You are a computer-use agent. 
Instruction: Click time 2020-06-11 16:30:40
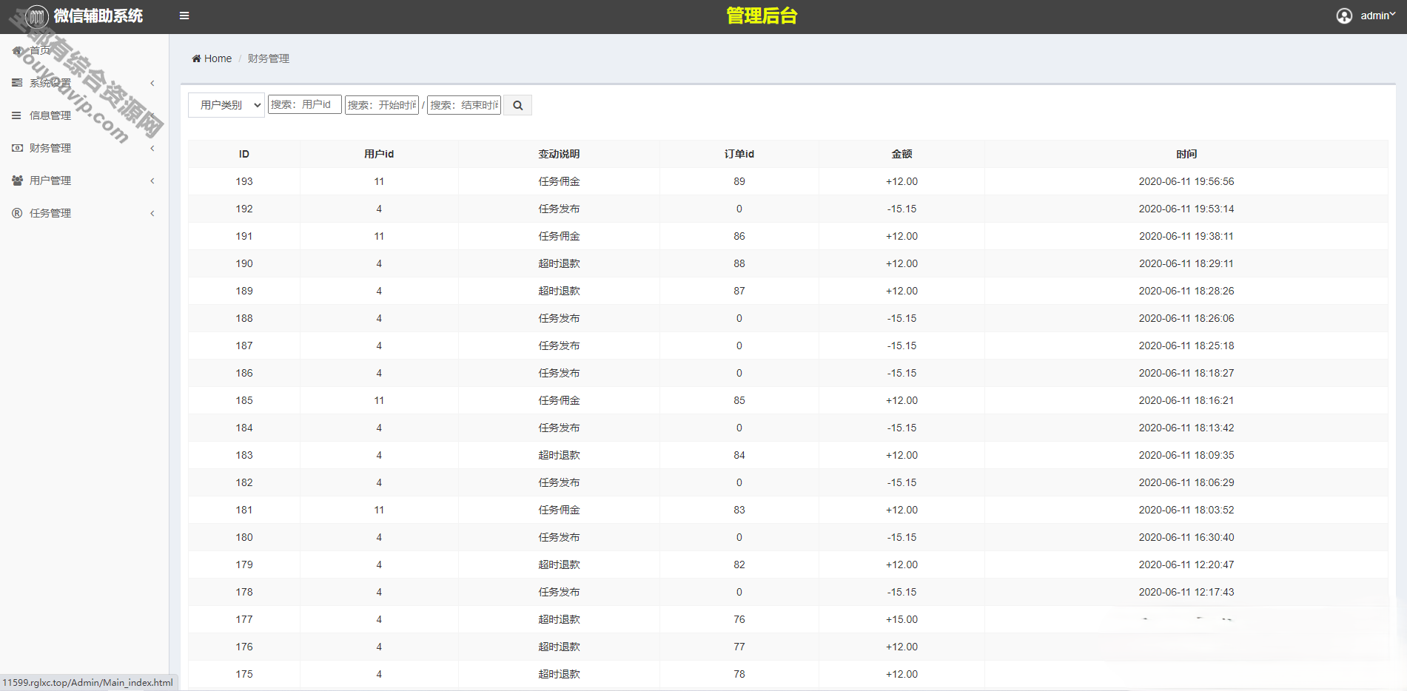pos(1186,537)
